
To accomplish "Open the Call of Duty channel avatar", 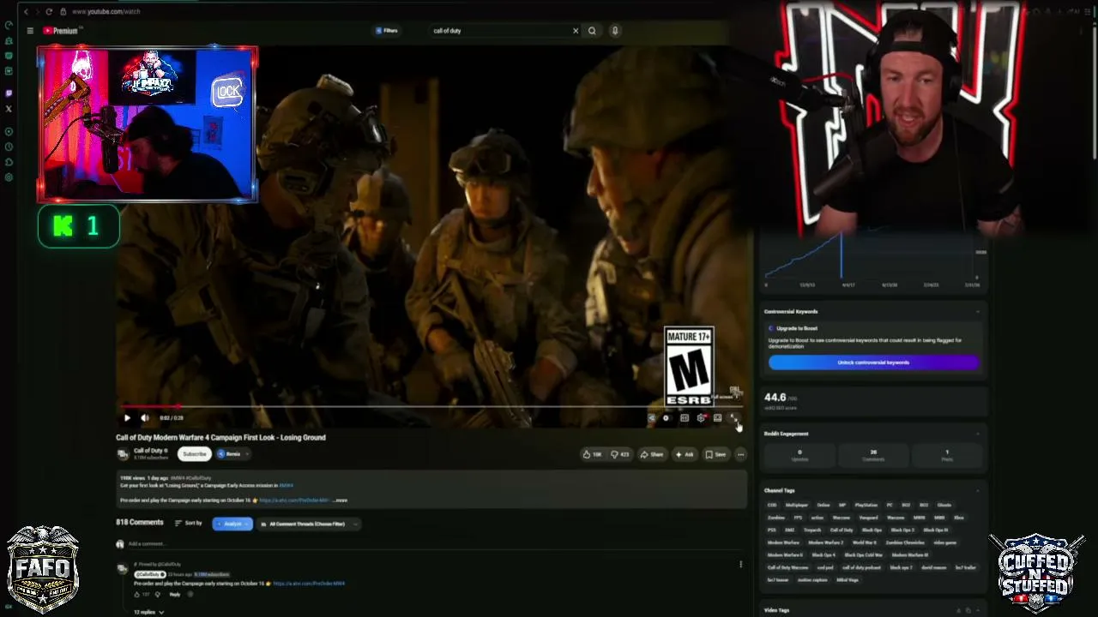I will (x=123, y=454).
